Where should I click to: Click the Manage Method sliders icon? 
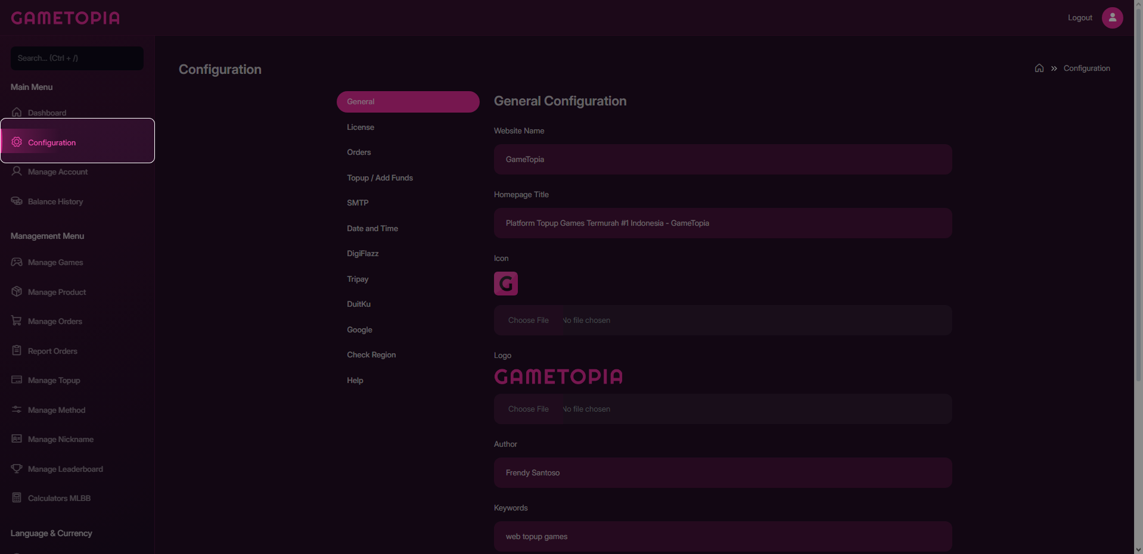point(17,409)
